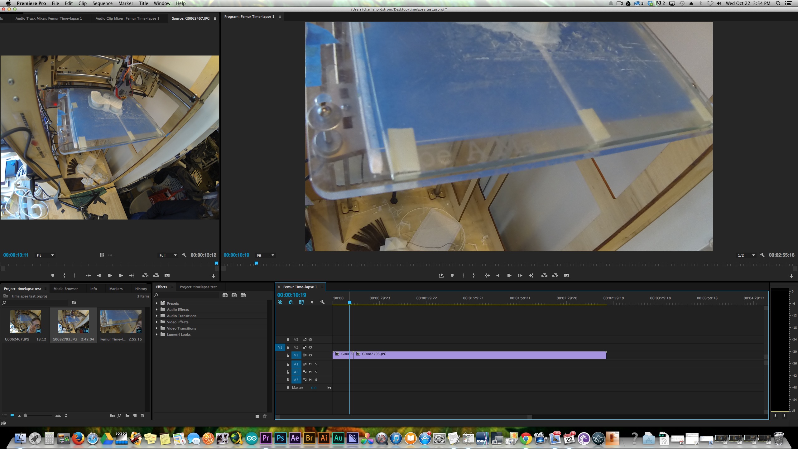
Task: Click Program monitor playhead scrubber
Action: click(256, 263)
